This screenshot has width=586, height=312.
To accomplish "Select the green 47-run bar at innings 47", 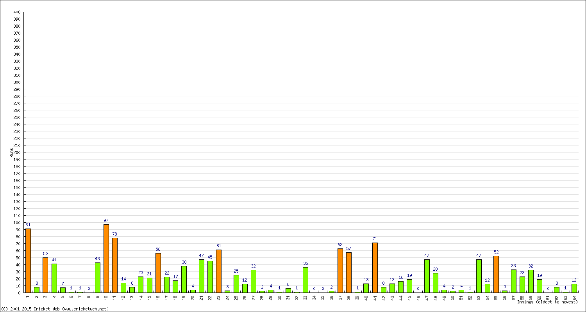I will [427, 276].
